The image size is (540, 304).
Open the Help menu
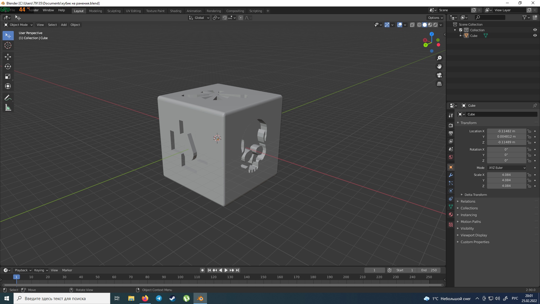(x=62, y=10)
